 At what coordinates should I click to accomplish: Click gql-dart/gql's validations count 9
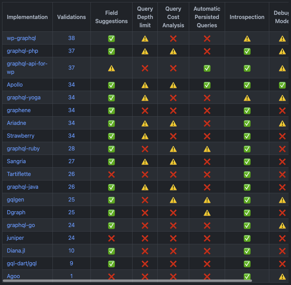tap(71, 264)
